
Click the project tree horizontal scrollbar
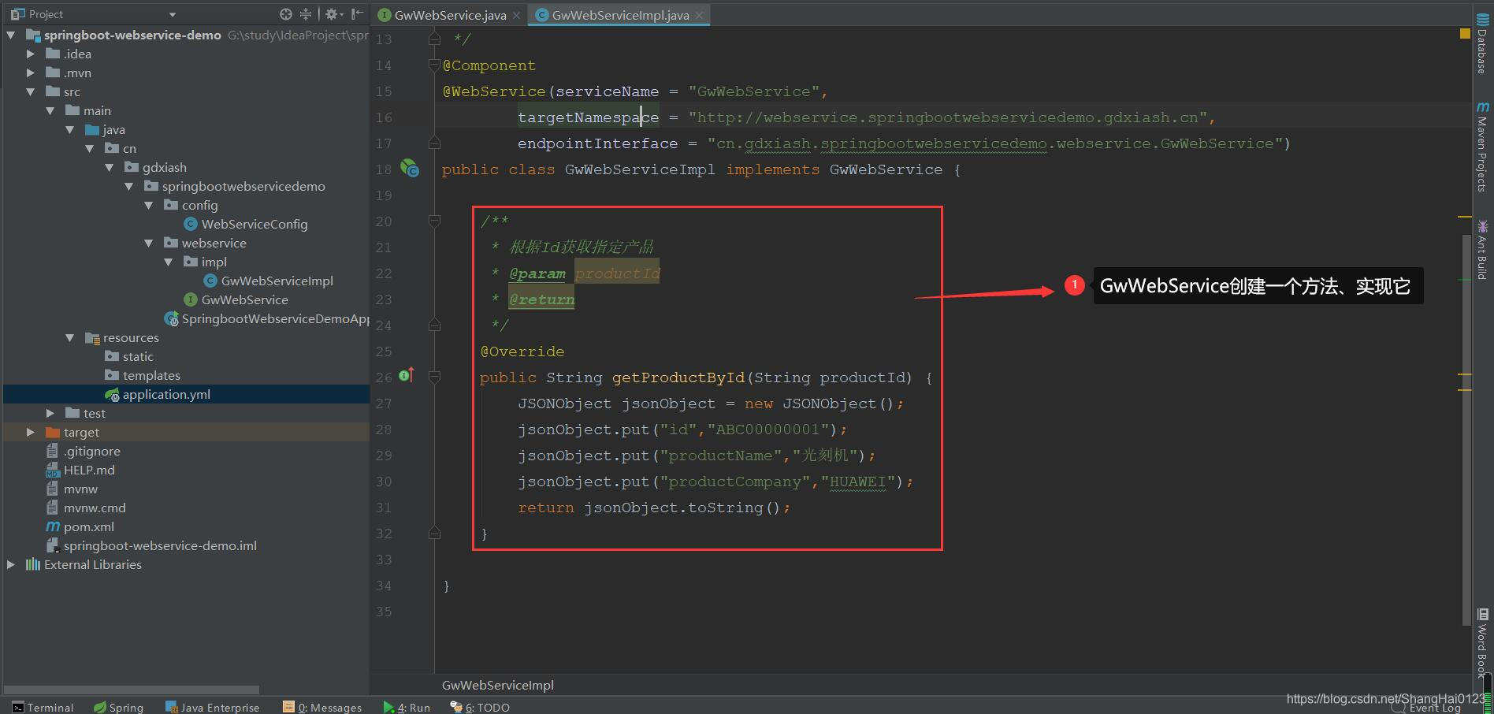(x=132, y=690)
